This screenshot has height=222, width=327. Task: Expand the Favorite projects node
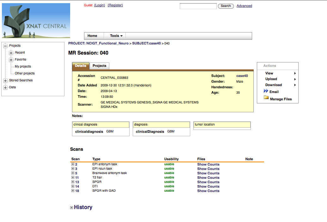(x=11, y=60)
